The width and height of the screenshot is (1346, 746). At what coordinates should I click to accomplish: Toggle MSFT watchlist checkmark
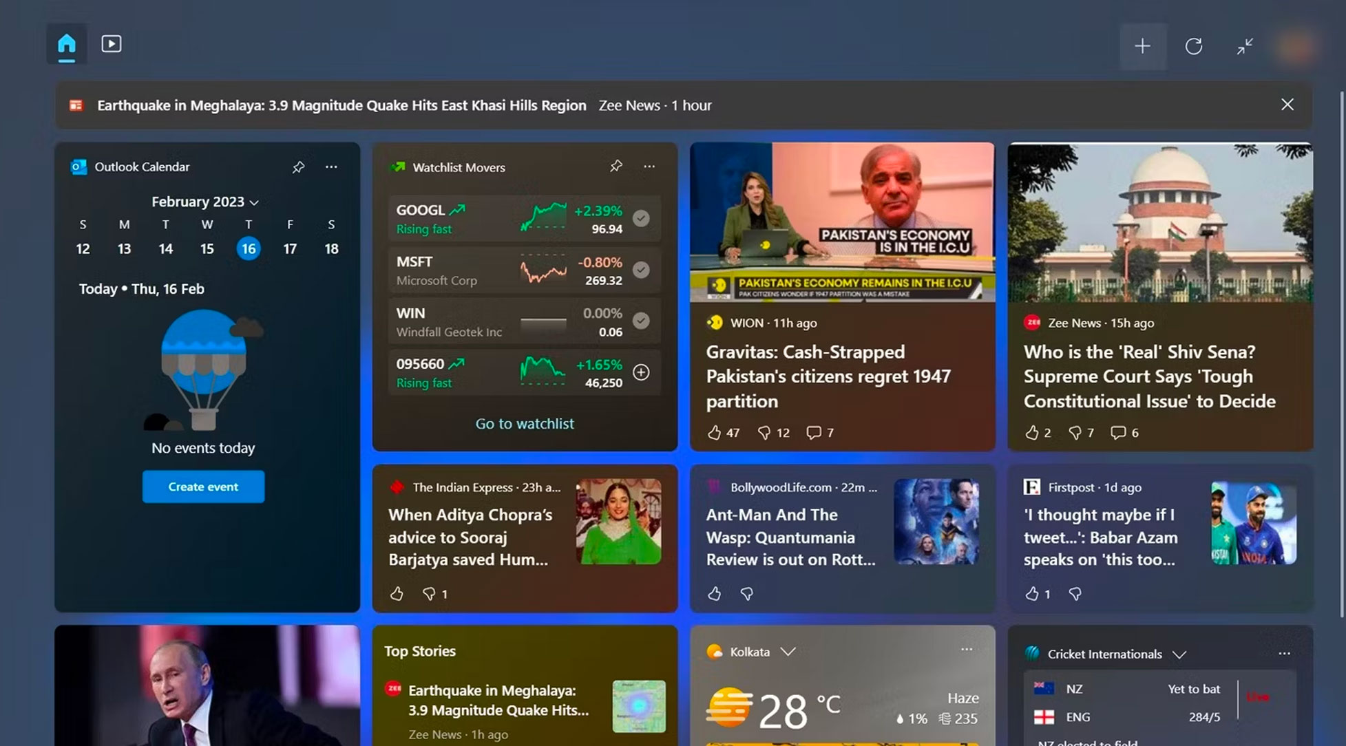(641, 270)
